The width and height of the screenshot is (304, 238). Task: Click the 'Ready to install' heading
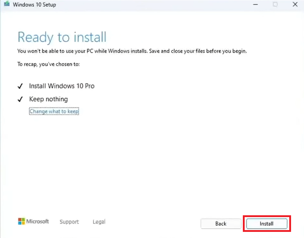click(x=62, y=37)
